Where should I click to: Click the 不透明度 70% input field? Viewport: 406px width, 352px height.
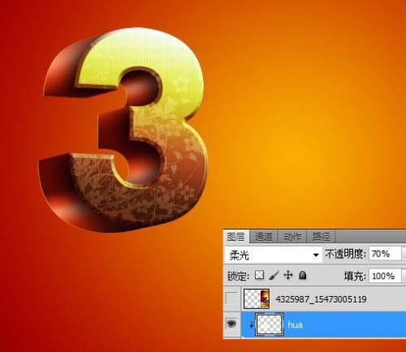pyautogui.click(x=385, y=254)
